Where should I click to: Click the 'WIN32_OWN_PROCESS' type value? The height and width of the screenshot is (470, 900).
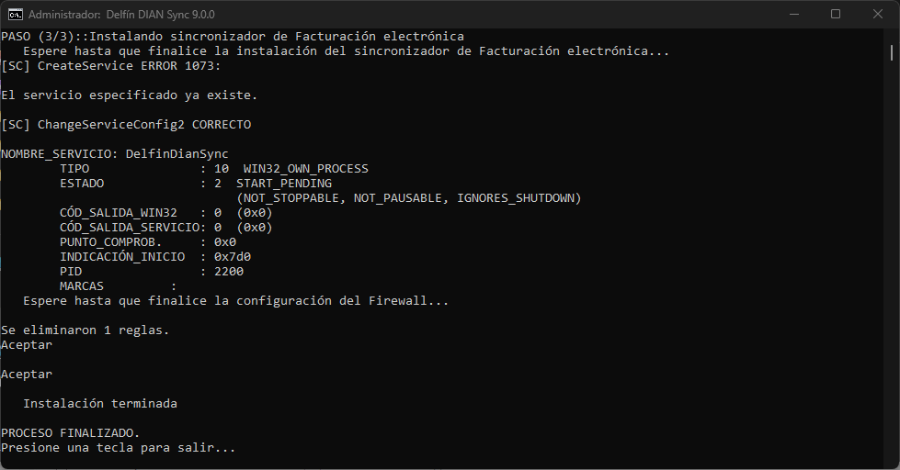pyautogui.click(x=305, y=168)
